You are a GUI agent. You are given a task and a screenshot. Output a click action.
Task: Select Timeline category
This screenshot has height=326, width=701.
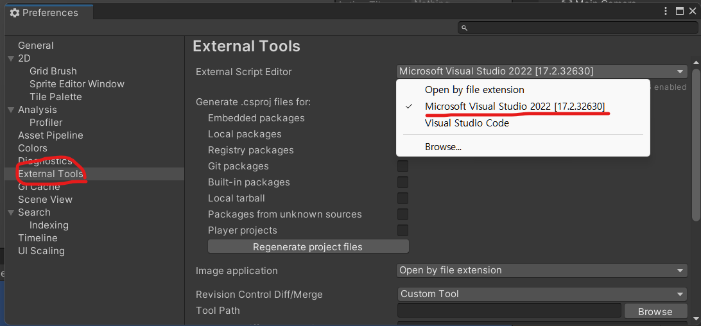coord(37,238)
